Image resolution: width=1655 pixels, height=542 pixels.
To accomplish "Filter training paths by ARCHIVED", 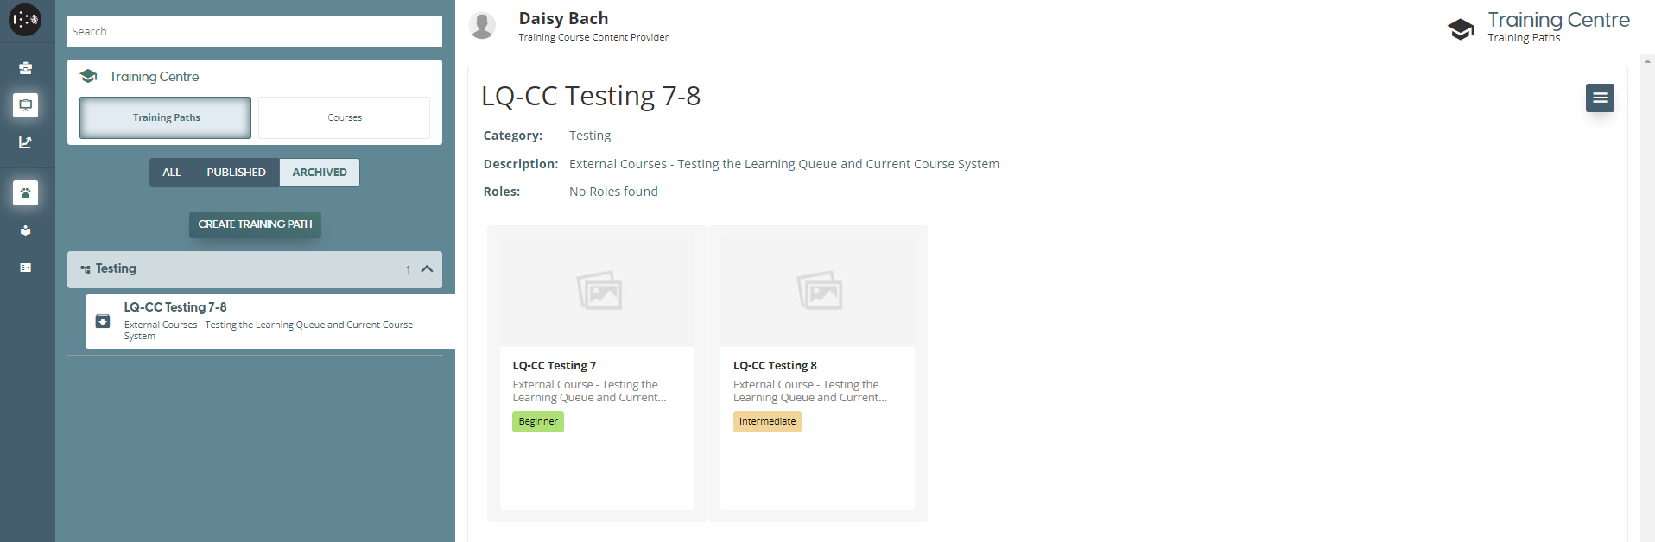I will click(x=320, y=173).
